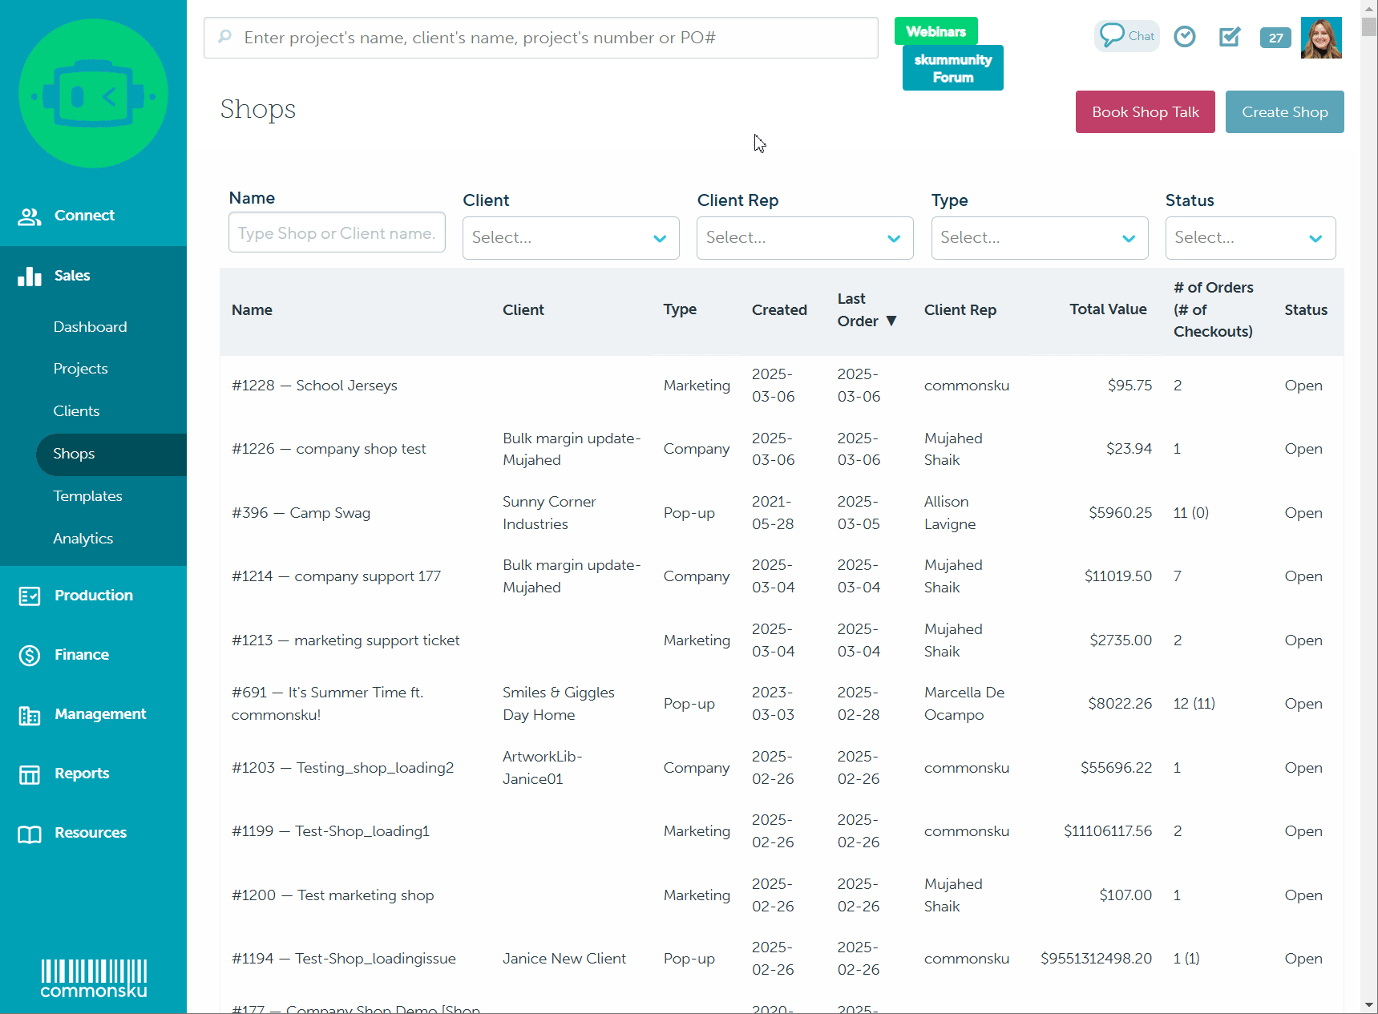The height and width of the screenshot is (1014, 1378).
Task: Click the clock checkmark icon
Action: 1184,37
